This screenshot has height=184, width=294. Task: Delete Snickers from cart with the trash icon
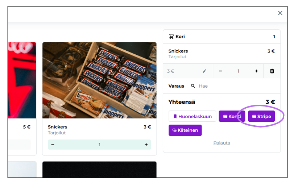click(x=272, y=71)
